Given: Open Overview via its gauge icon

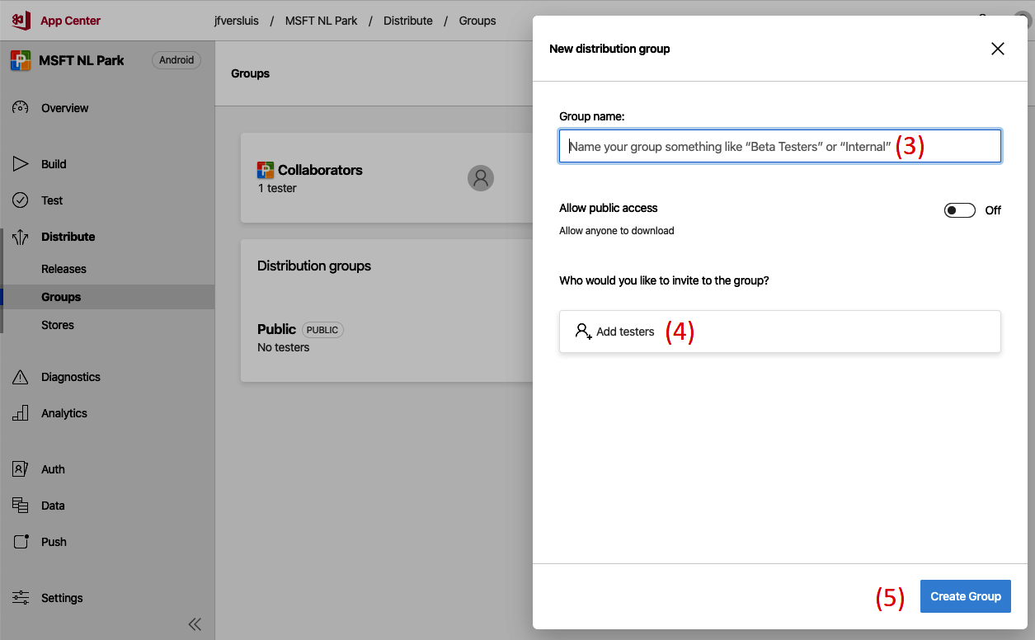Looking at the screenshot, I should point(21,108).
